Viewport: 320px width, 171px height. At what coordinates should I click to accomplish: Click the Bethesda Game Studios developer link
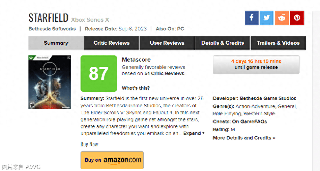coord(268,98)
